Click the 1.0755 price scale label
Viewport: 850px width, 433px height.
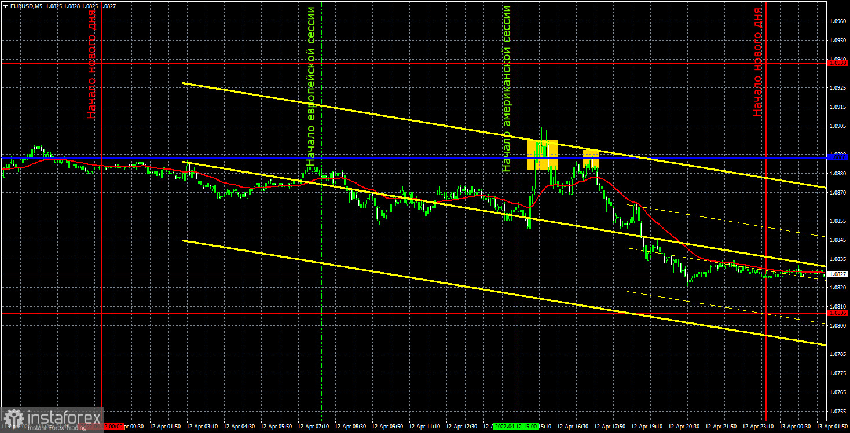point(838,411)
